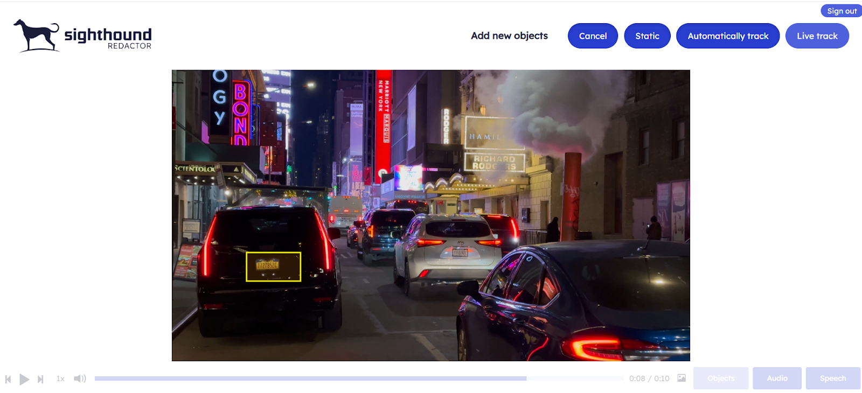
Task: Cancel adding new objects
Action: (x=593, y=36)
